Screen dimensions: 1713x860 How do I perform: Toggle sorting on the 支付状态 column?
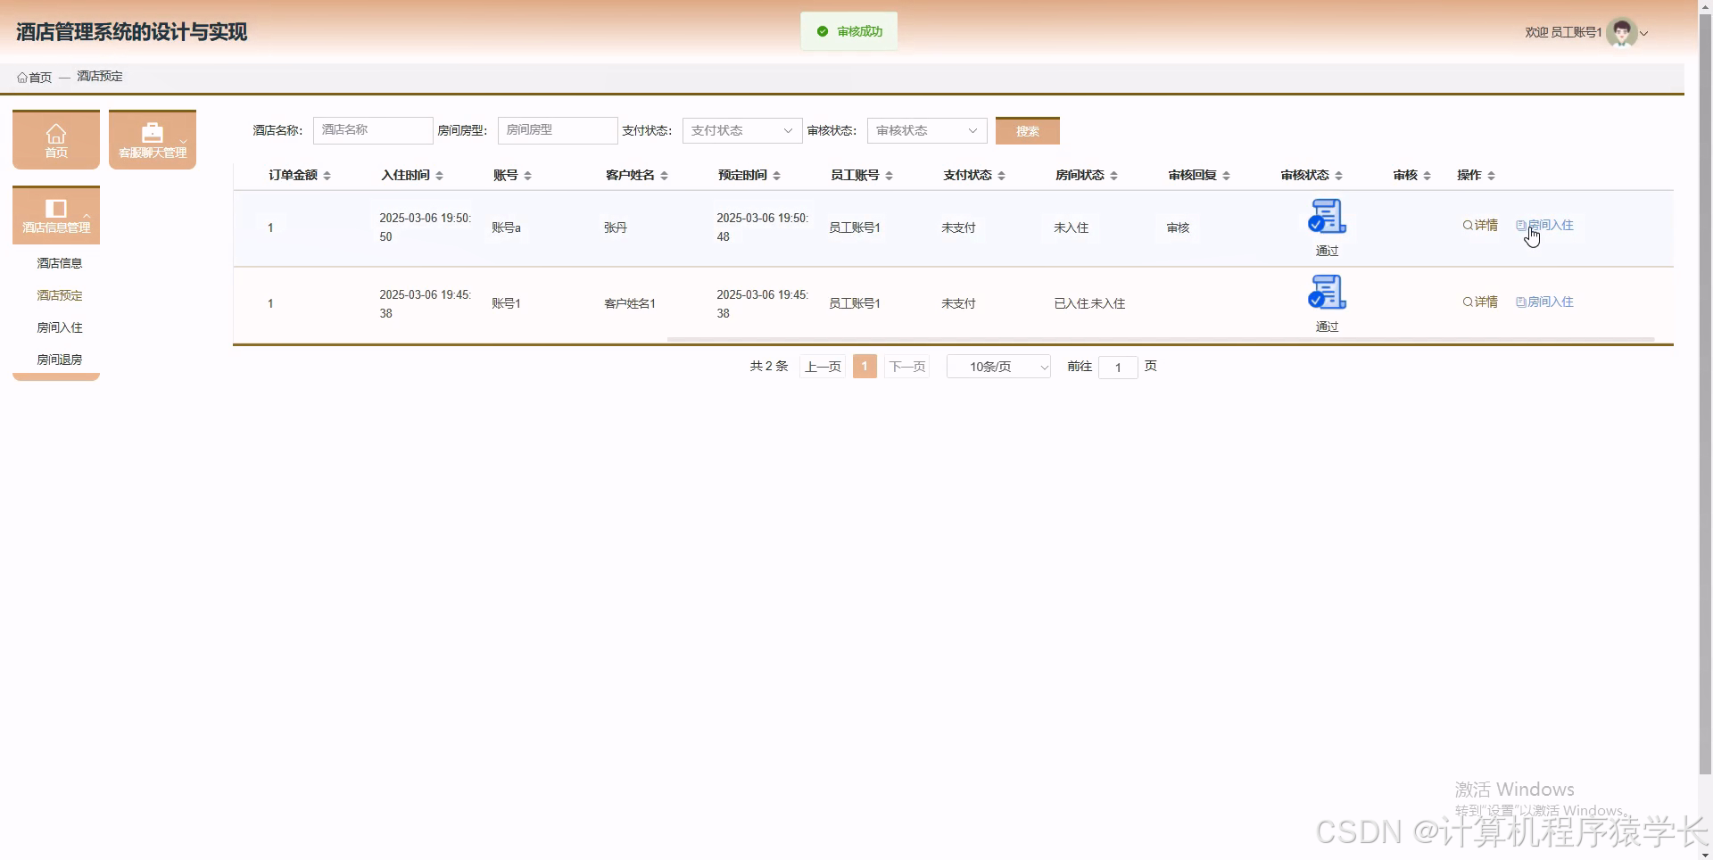[x=1000, y=175]
